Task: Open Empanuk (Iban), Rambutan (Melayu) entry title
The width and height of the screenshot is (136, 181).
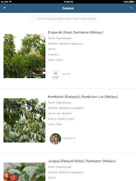Action: point(75,32)
